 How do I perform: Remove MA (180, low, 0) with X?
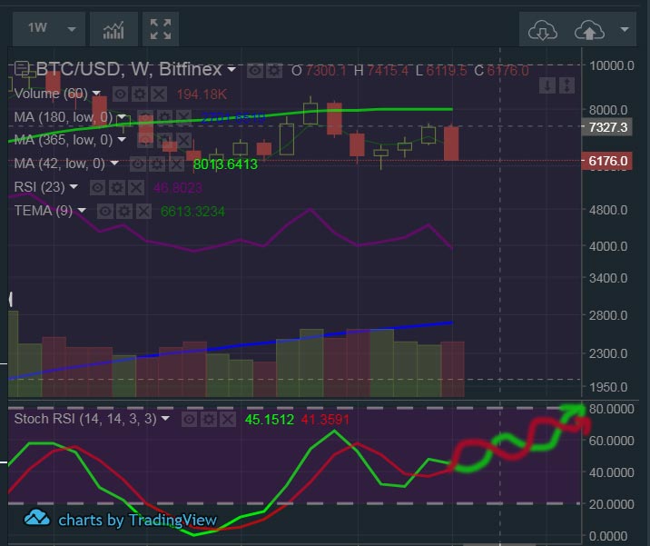click(x=183, y=117)
